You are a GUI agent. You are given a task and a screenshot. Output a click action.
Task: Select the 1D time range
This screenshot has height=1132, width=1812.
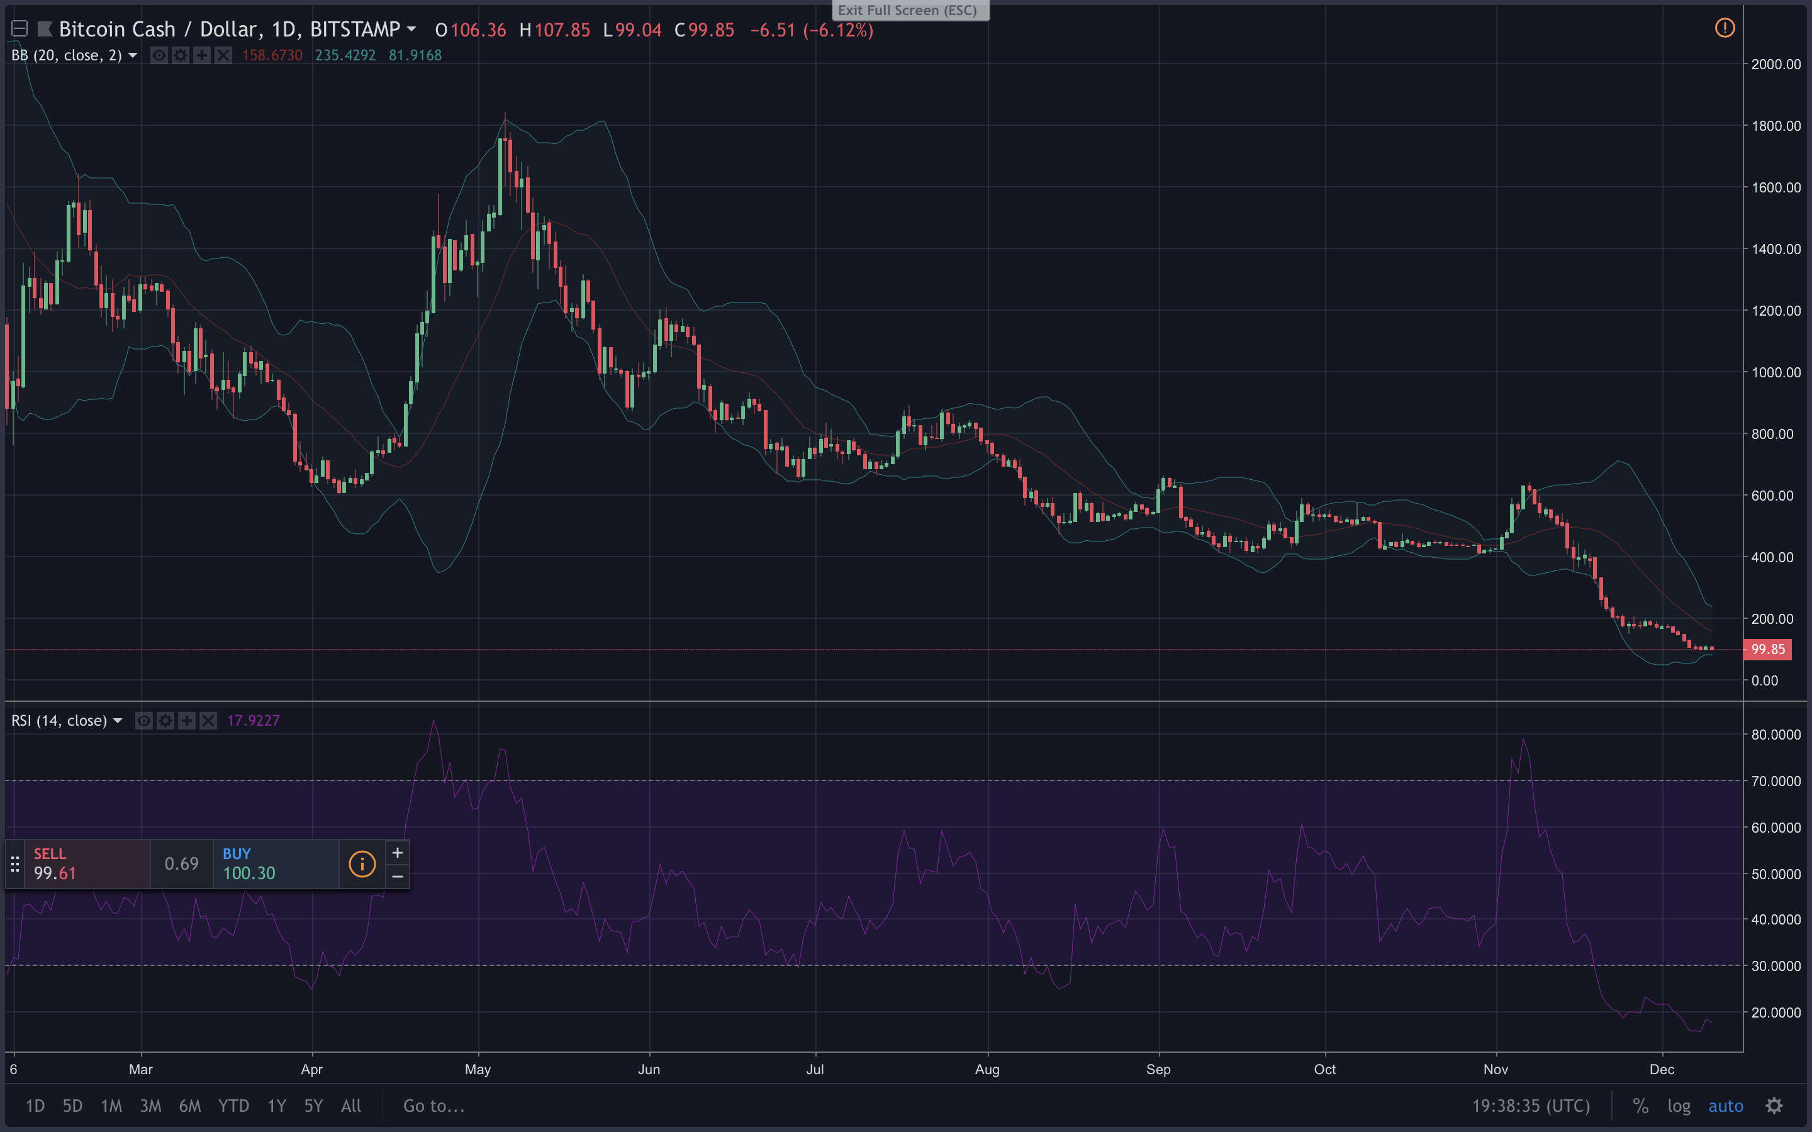(x=35, y=1106)
